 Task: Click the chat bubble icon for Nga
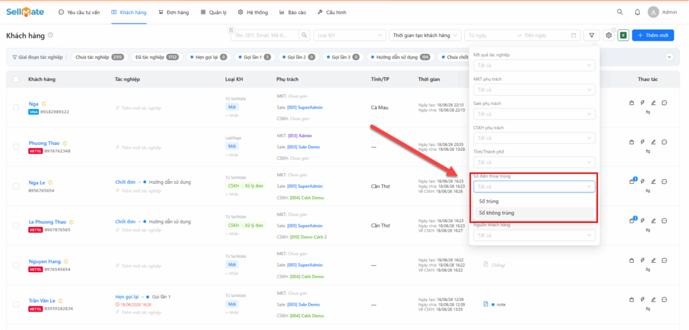[664, 103]
